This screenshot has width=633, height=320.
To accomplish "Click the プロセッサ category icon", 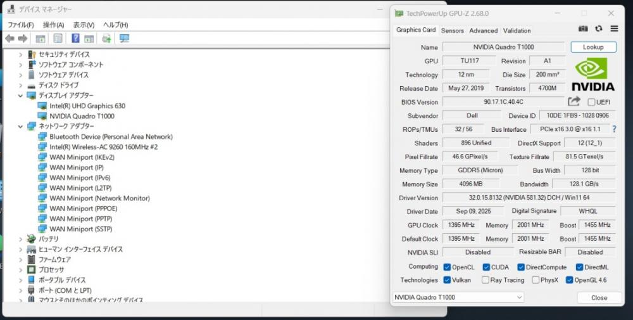I will pos(32,269).
